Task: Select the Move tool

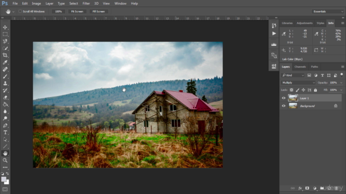Action: point(5,27)
